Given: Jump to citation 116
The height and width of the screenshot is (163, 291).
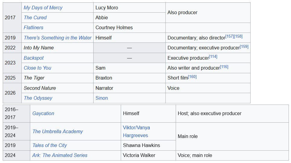Looking at the screenshot, I should coord(224,67).
